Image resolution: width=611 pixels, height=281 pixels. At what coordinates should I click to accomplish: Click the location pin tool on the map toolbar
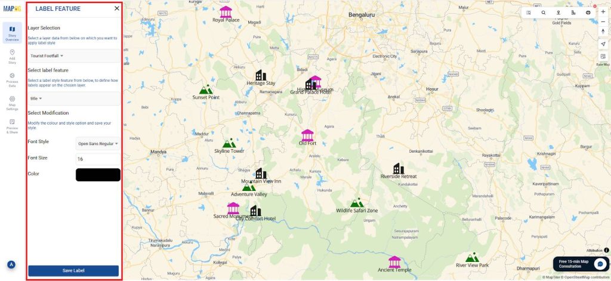pos(558,13)
